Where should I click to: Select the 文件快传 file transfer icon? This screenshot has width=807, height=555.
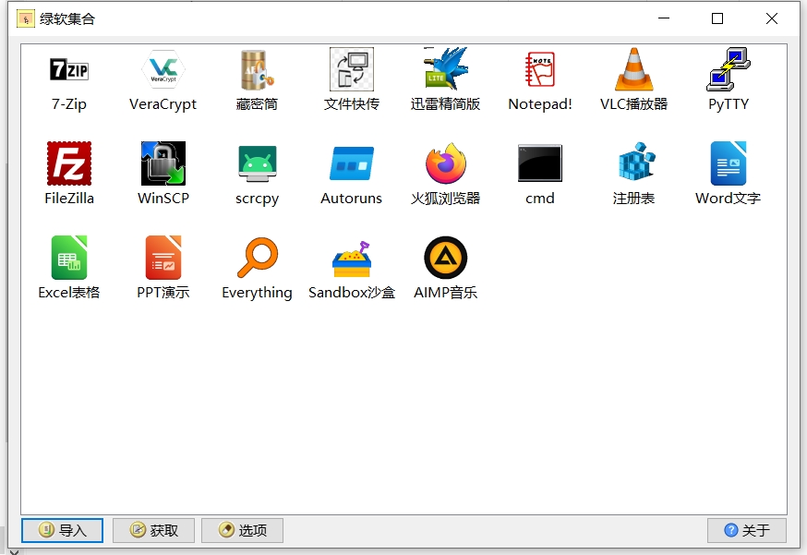[352, 69]
